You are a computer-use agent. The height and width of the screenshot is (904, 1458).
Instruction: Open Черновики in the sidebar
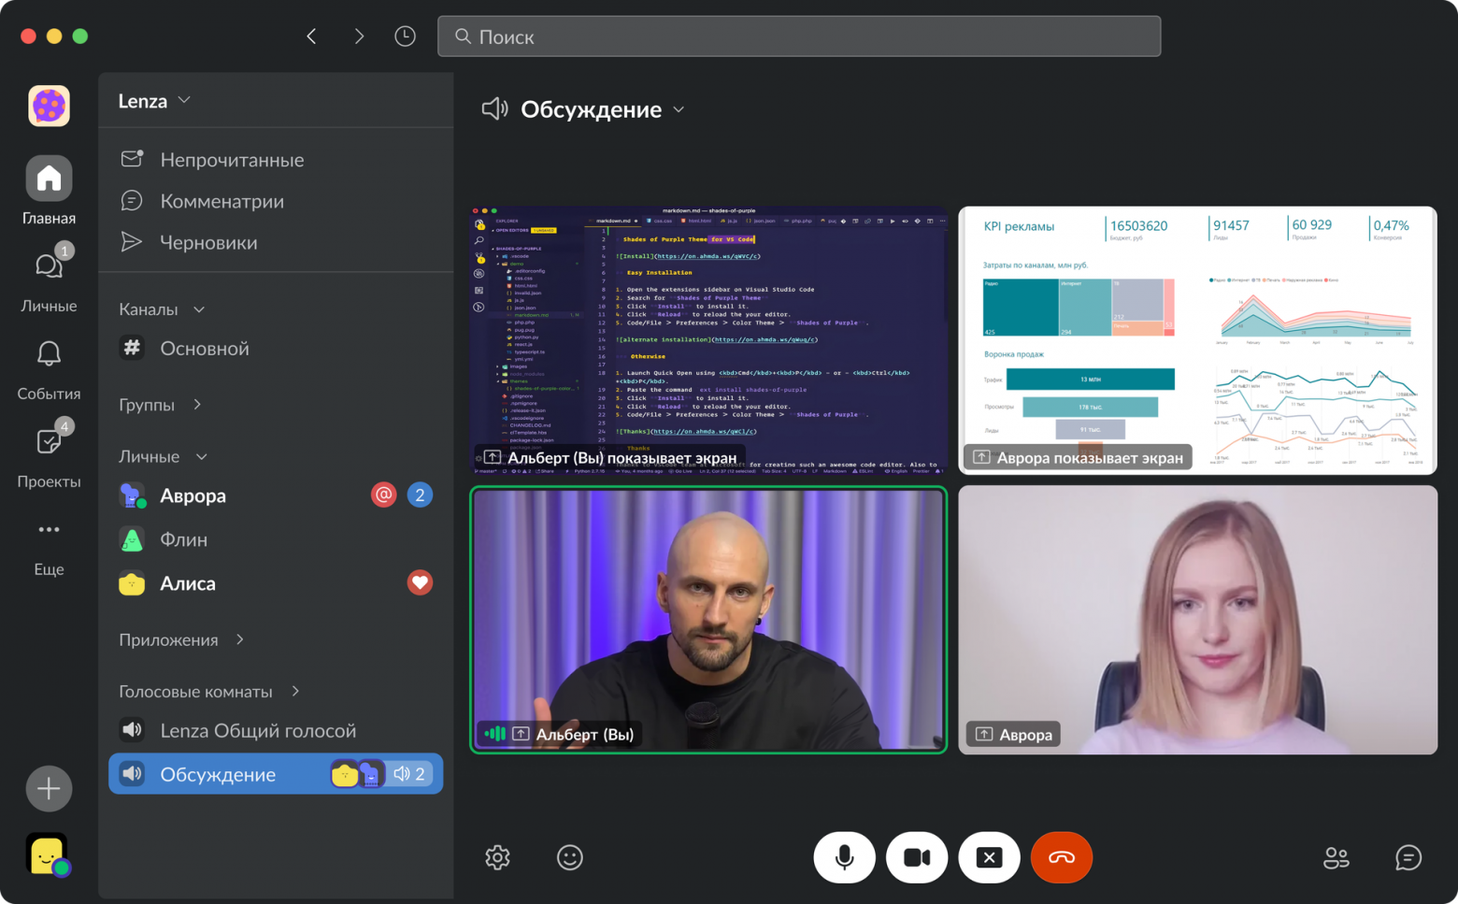tap(208, 242)
